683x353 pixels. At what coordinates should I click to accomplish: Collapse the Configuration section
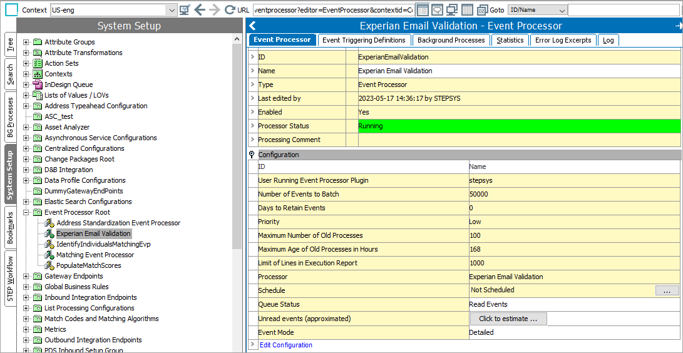click(x=252, y=155)
